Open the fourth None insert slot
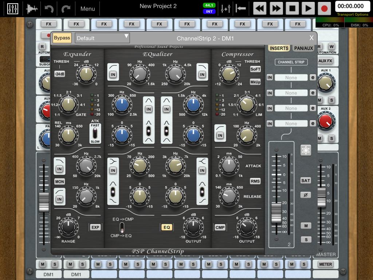 tap(291, 124)
